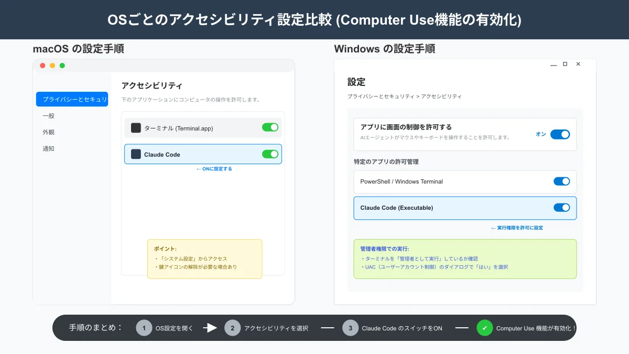Image resolution: width=629 pixels, height=354 pixels.
Task: Click アクセシビリティを選択 in the summary bar
Action: click(x=276, y=328)
